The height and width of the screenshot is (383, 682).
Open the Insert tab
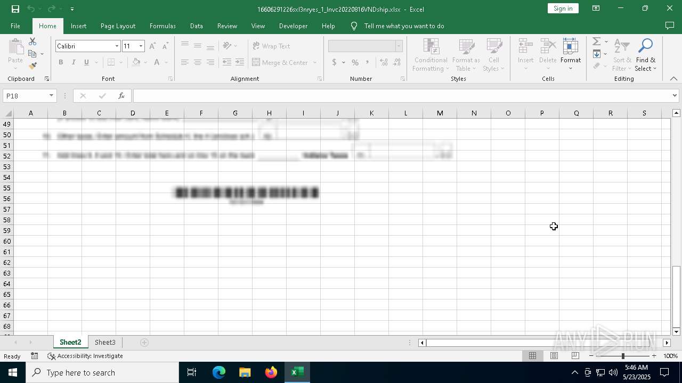point(78,26)
